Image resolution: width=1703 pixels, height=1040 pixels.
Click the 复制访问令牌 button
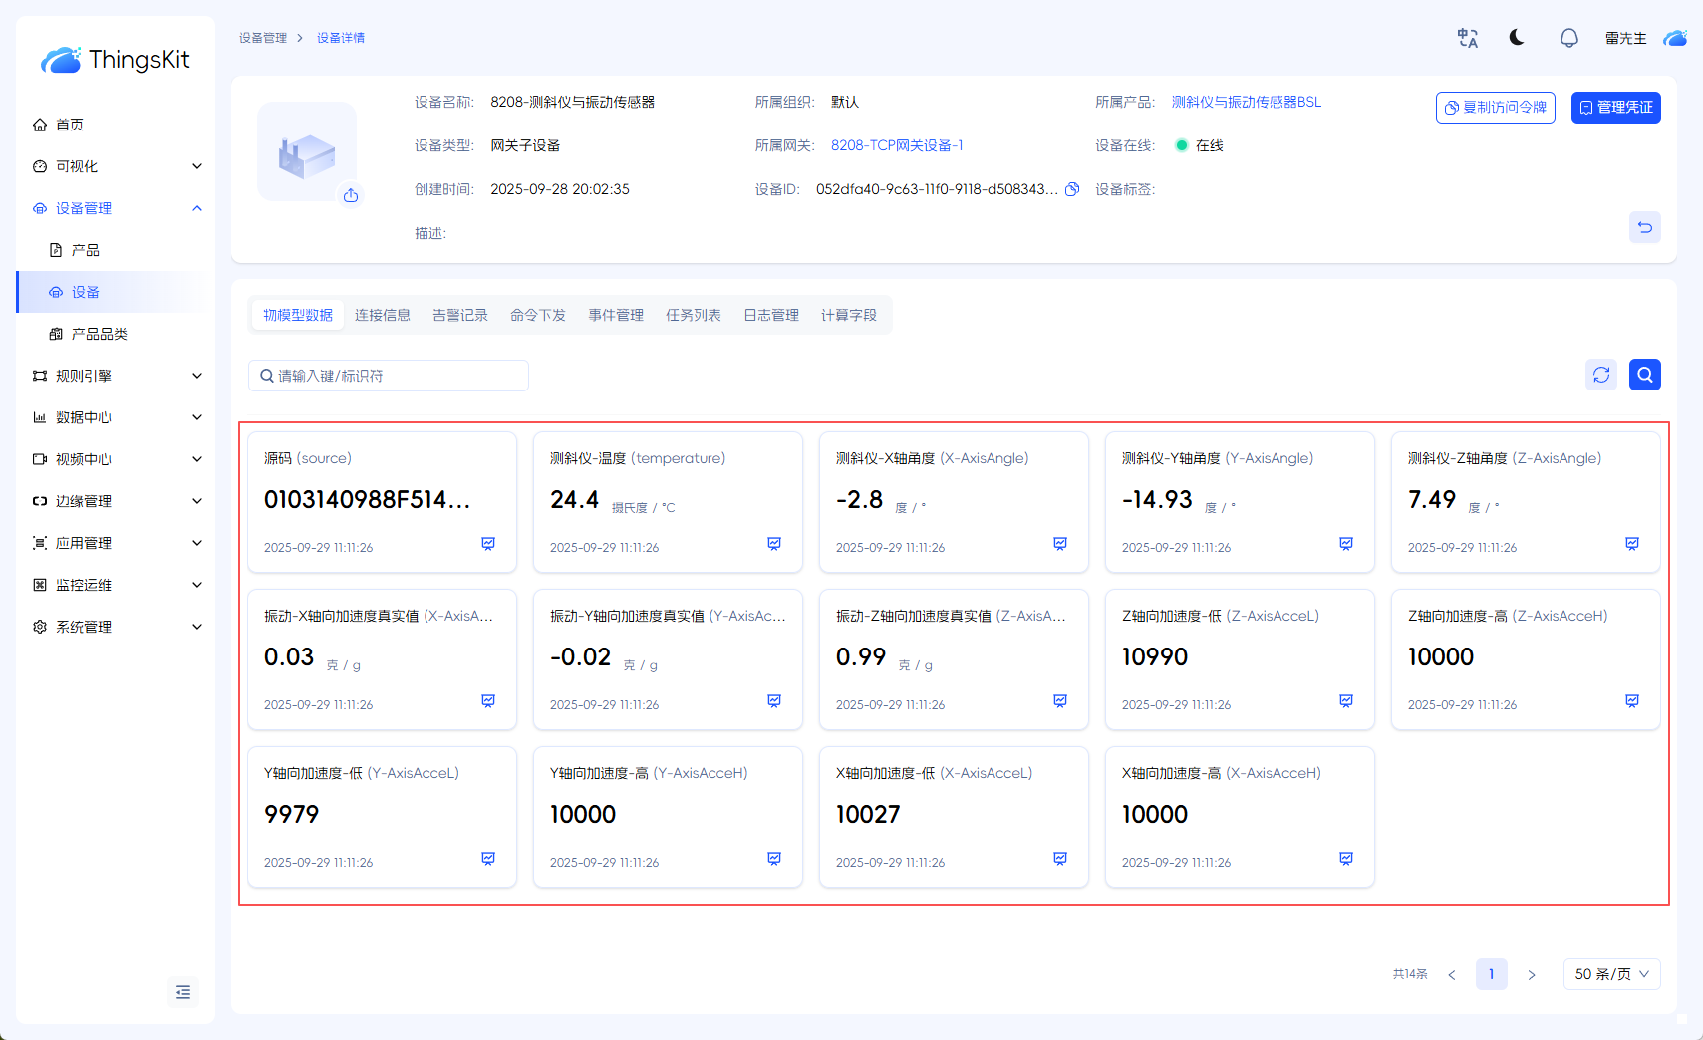(1495, 108)
